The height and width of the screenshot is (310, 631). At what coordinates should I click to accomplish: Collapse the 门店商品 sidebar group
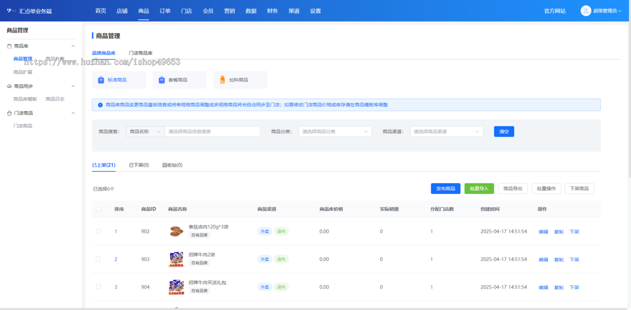[x=73, y=113]
